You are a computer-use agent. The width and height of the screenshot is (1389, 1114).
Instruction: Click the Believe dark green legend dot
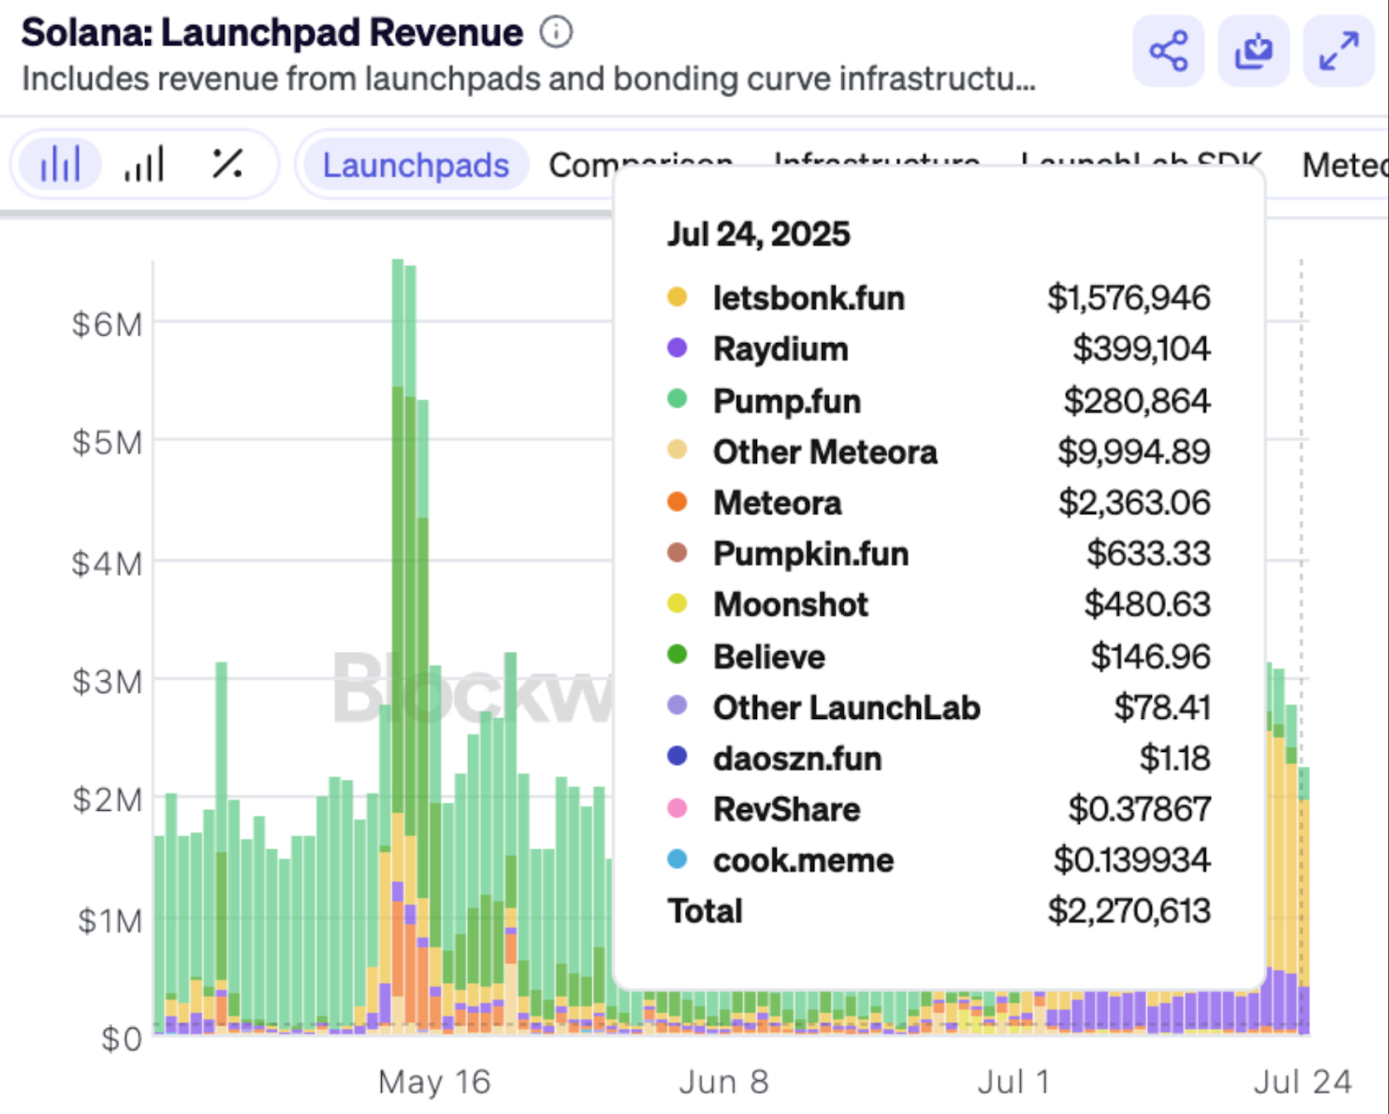pyautogui.click(x=677, y=656)
